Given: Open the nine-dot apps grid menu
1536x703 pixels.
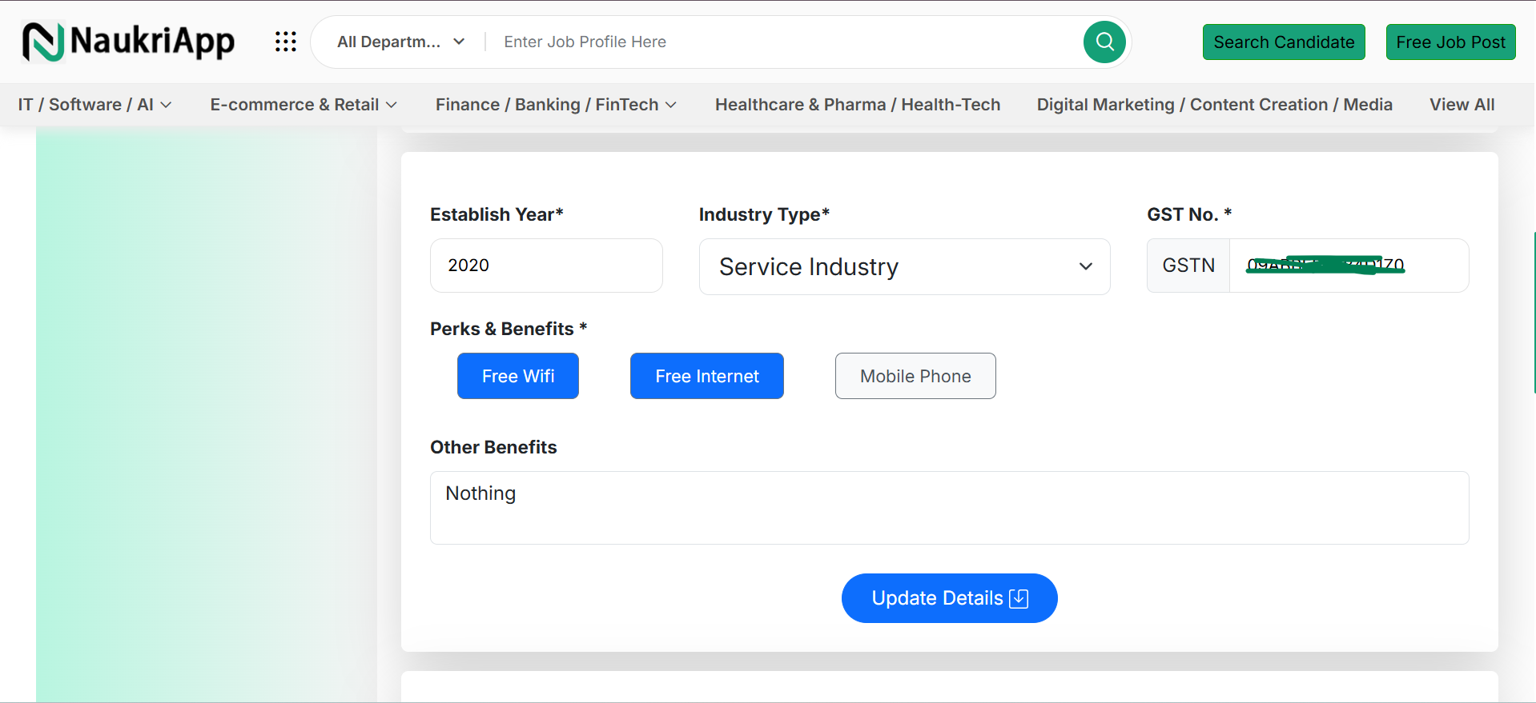Looking at the screenshot, I should tap(285, 42).
